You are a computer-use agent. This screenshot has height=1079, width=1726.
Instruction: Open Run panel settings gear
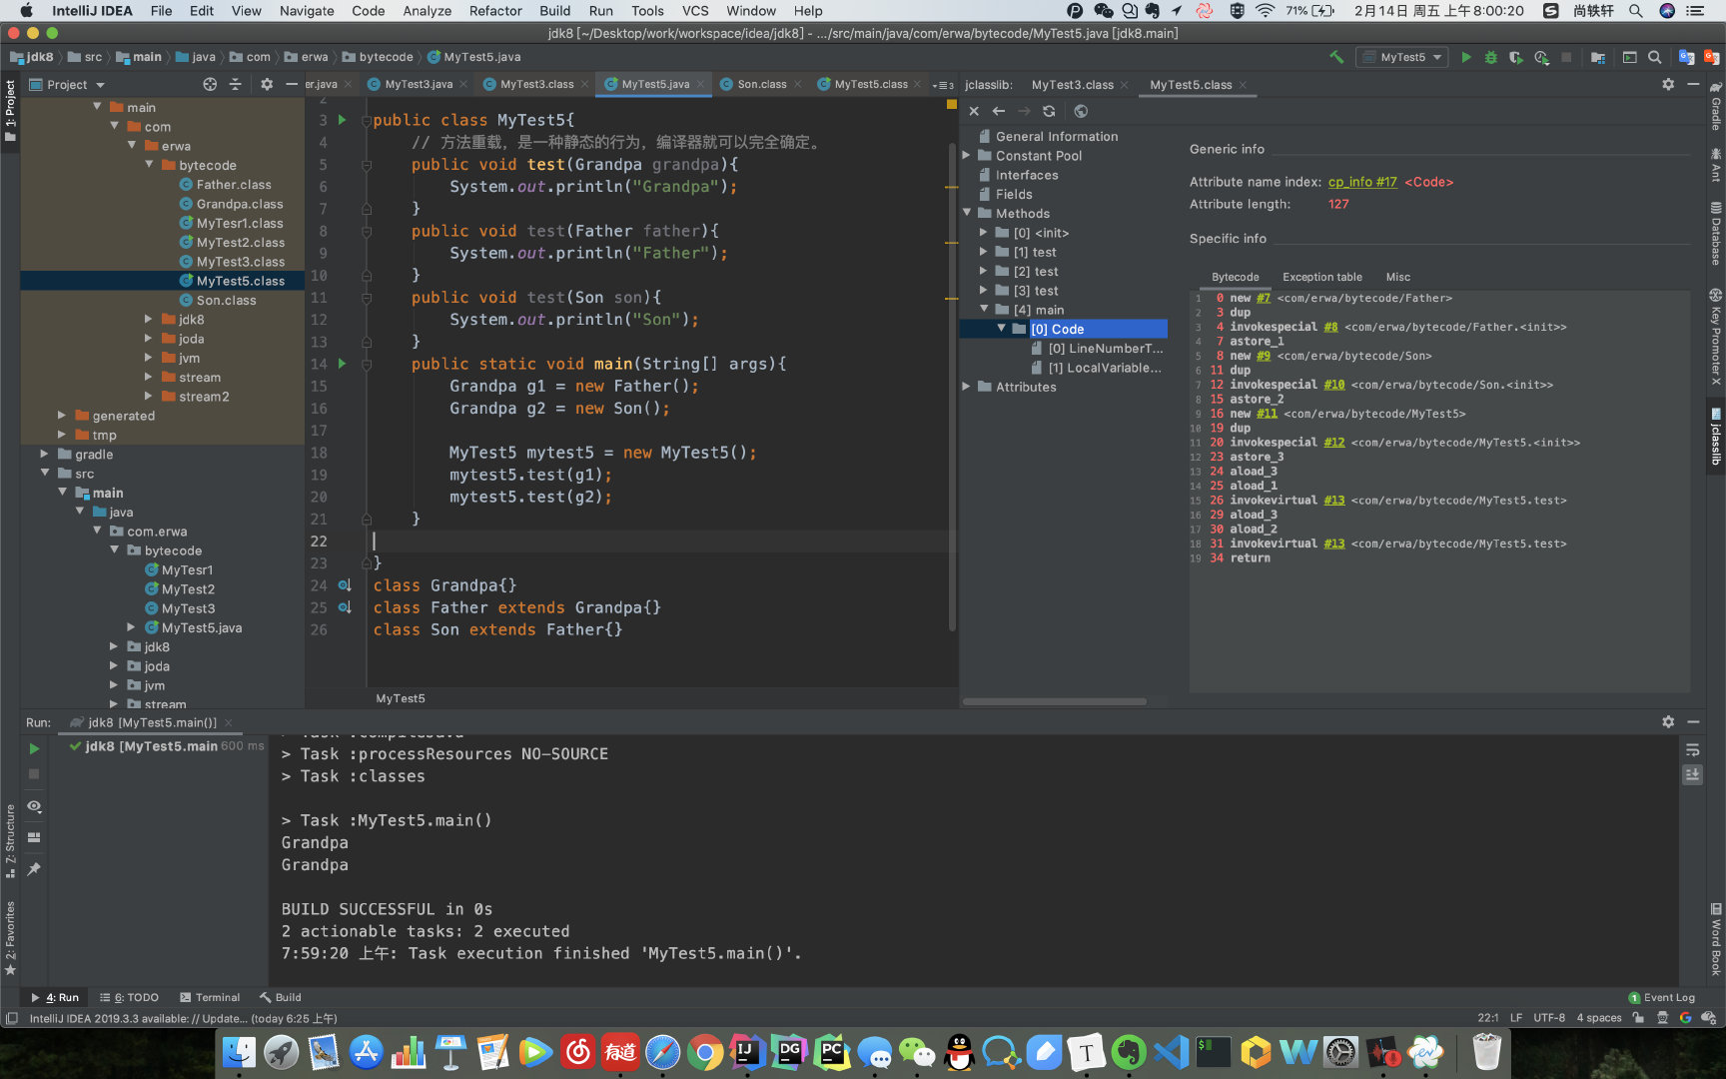pos(1668,721)
